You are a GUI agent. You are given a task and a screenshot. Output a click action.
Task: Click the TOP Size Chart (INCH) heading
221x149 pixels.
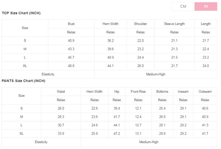[x=21, y=13]
